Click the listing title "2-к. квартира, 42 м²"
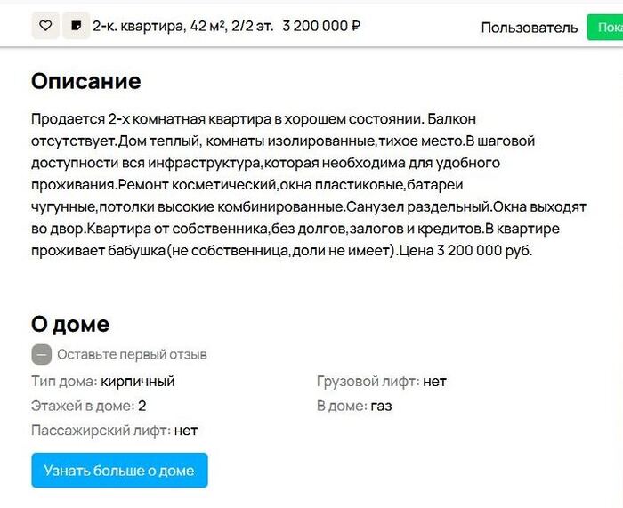Screen dimensions: 623x508 pyautogui.click(x=166, y=26)
